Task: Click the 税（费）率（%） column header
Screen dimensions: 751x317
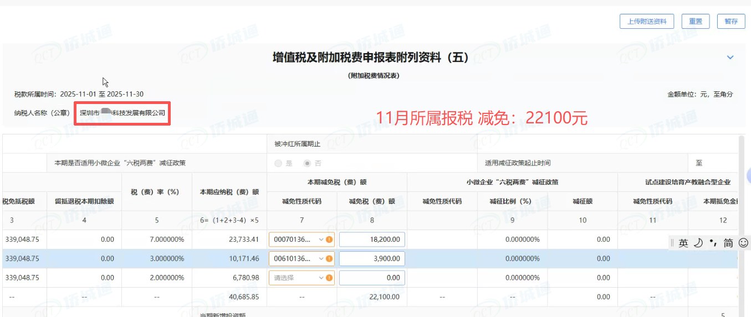Action: (x=157, y=191)
